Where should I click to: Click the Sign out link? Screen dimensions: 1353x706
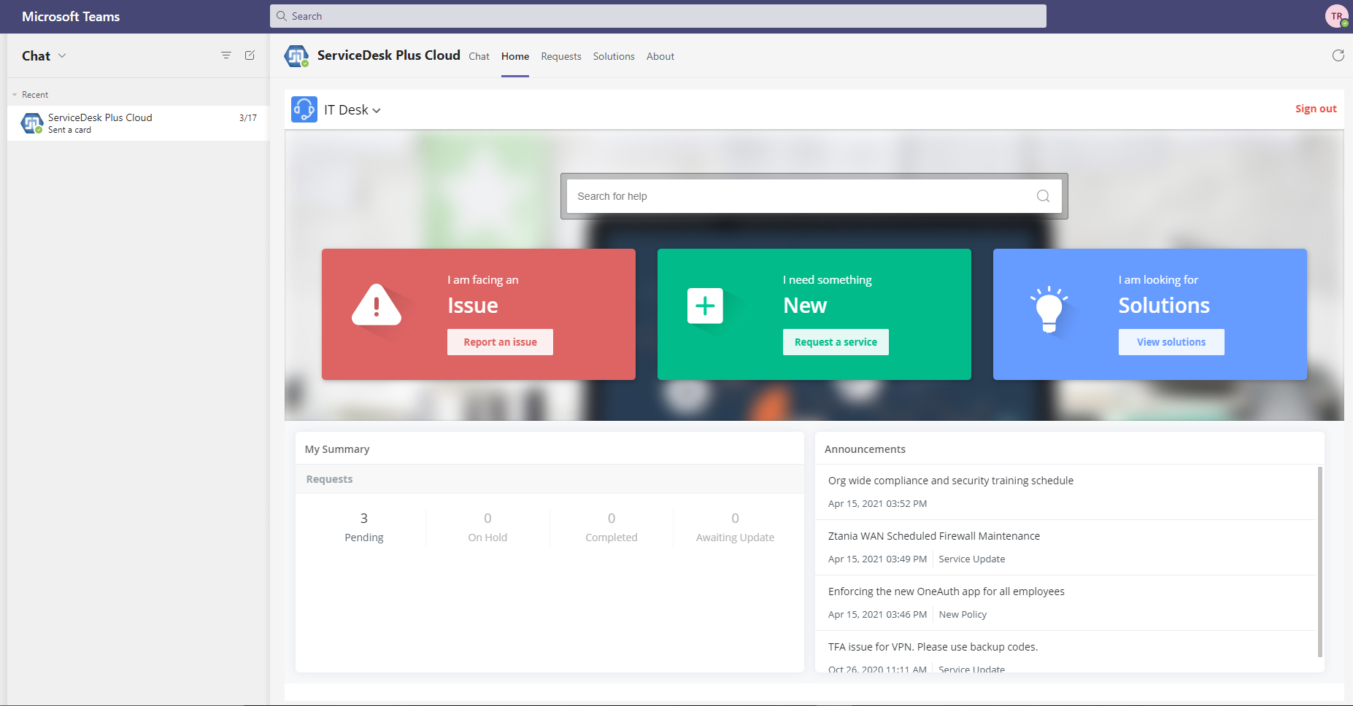[1316, 109]
